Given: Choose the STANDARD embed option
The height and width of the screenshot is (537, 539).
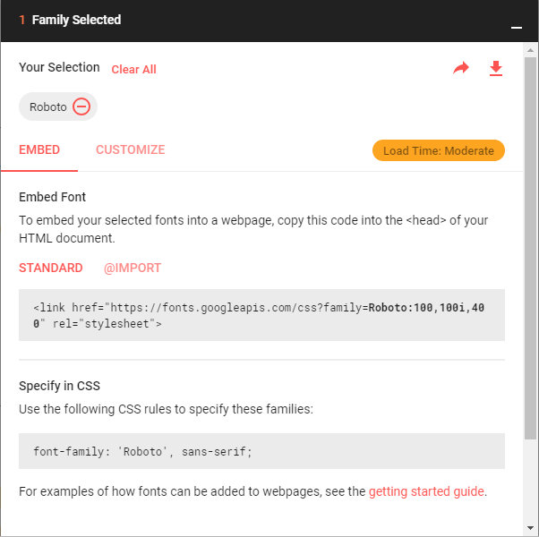Looking at the screenshot, I should (50, 268).
